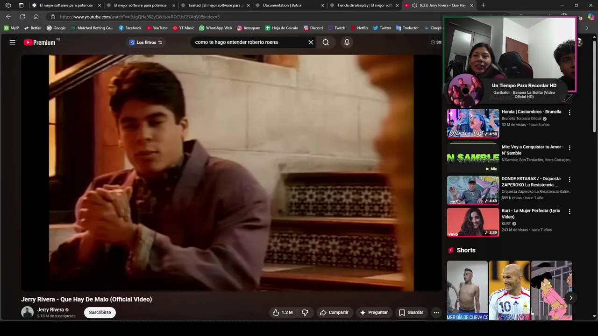Image resolution: width=598 pixels, height=336 pixels.
Task: Expand the bookmarks bar overflow chevron
Action: click(587, 28)
